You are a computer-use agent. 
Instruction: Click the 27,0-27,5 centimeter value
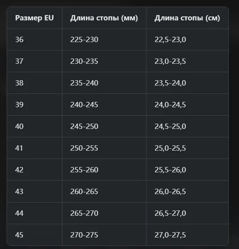[x=170, y=235]
